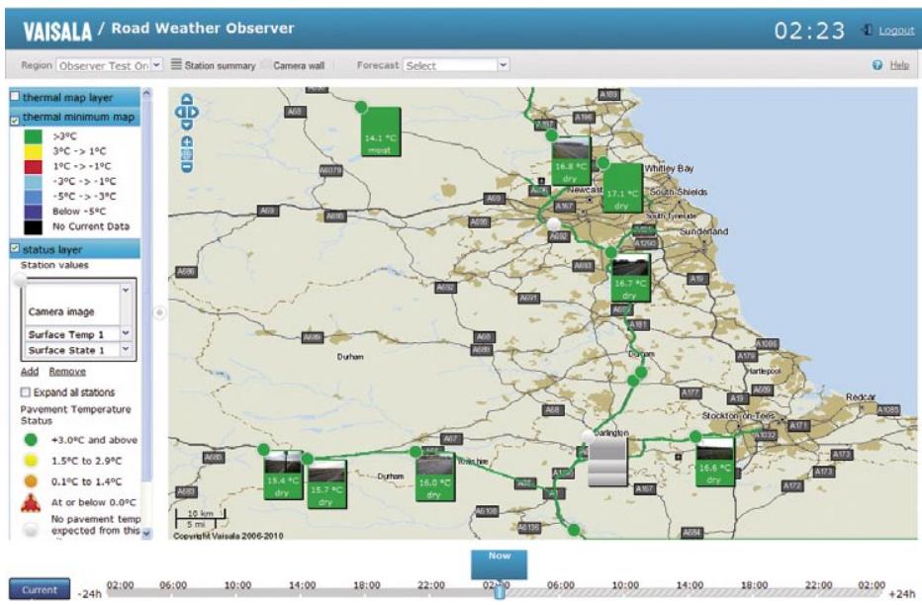Screen dimensions: 922x605
Task: Pan the map right with arrow control
Action: click(x=196, y=113)
